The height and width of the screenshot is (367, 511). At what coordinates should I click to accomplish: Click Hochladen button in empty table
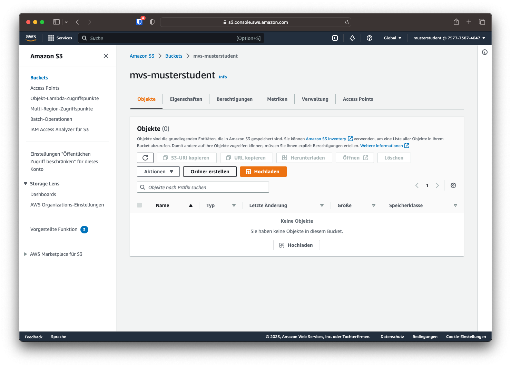[x=297, y=245]
